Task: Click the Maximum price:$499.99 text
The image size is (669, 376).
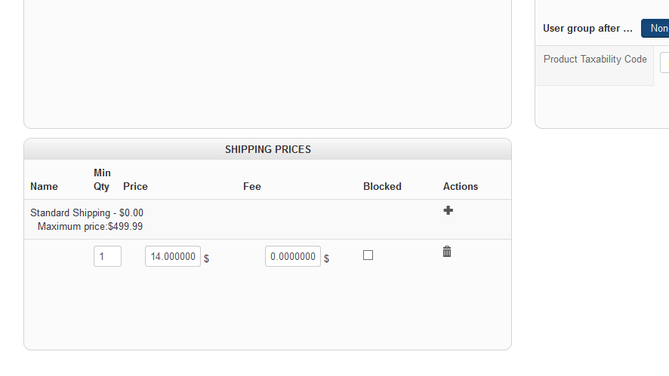Action: (x=90, y=226)
